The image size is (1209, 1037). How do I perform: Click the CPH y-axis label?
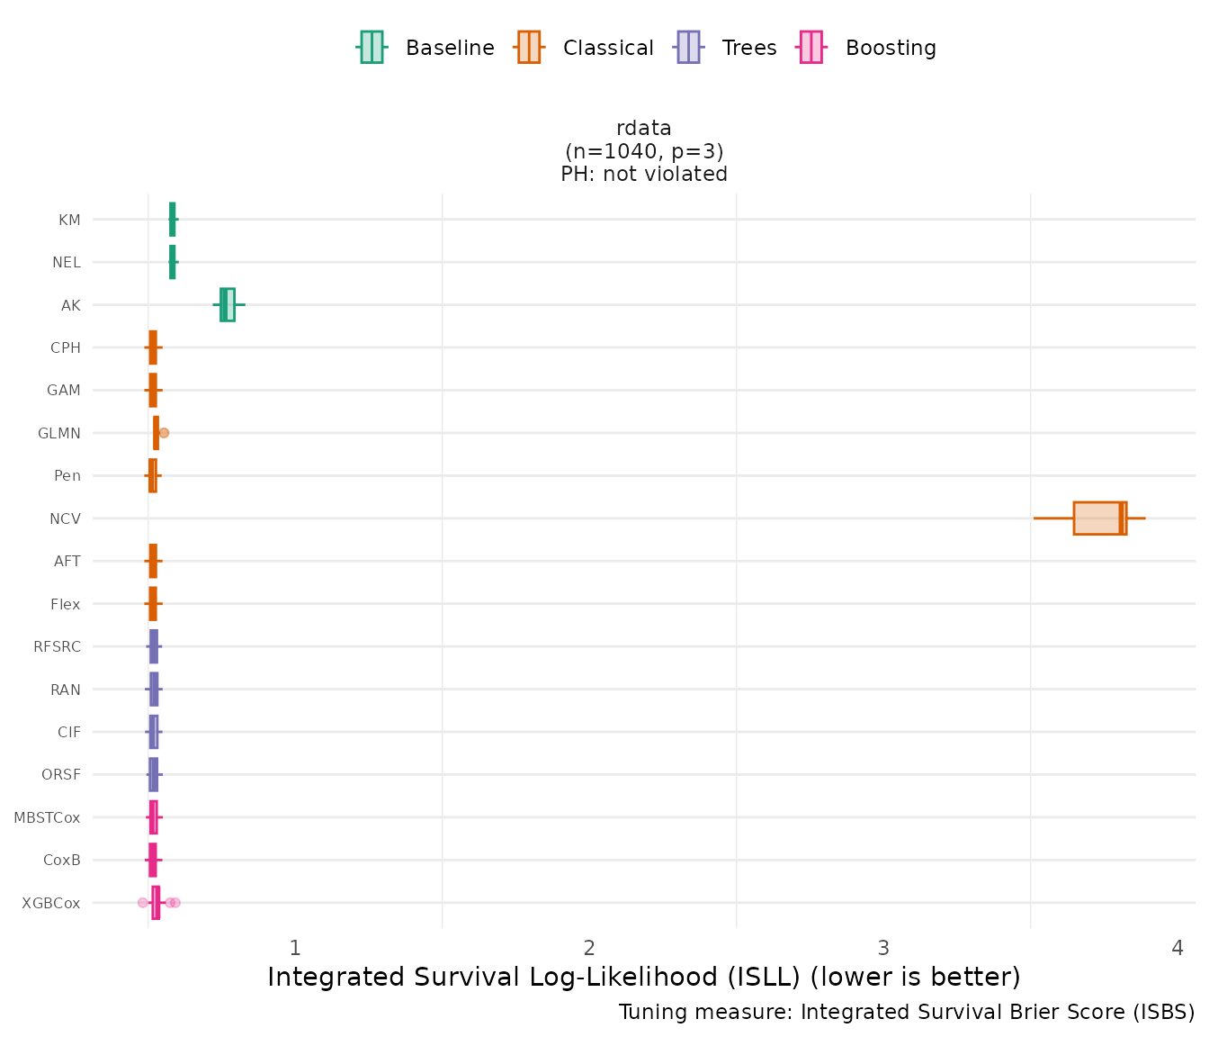[x=66, y=347]
